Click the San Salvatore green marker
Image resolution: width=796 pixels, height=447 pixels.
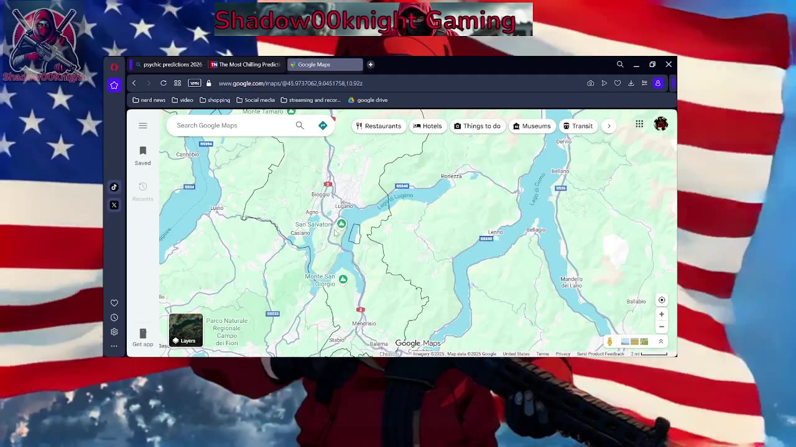click(341, 223)
